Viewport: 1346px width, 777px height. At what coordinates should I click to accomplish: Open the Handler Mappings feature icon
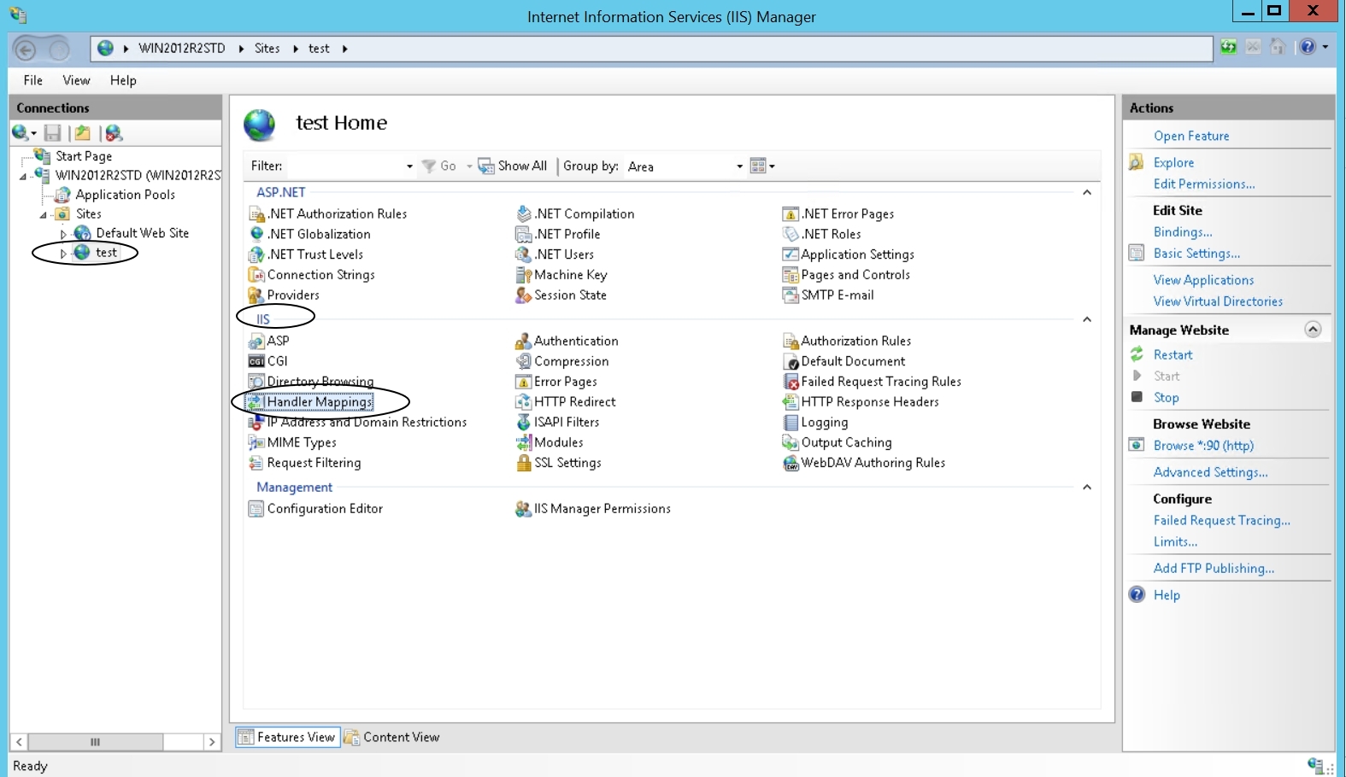(x=256, y=402)
